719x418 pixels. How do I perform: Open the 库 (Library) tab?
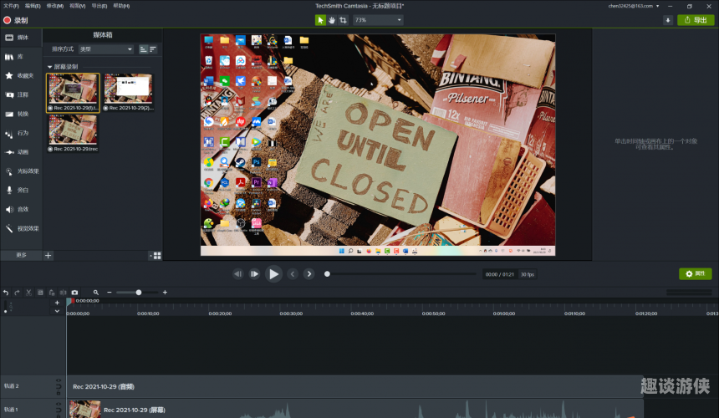[x=21, y=57]
